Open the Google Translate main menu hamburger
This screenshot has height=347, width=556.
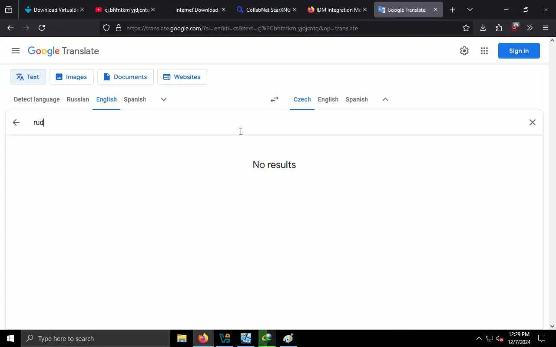pos(16,51)
